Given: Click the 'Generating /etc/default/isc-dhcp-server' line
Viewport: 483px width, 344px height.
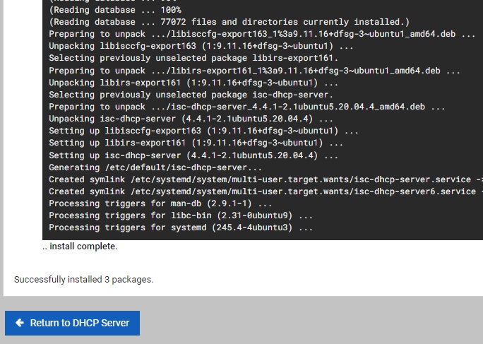Looking at the screenshot, I should pos(155,167).
